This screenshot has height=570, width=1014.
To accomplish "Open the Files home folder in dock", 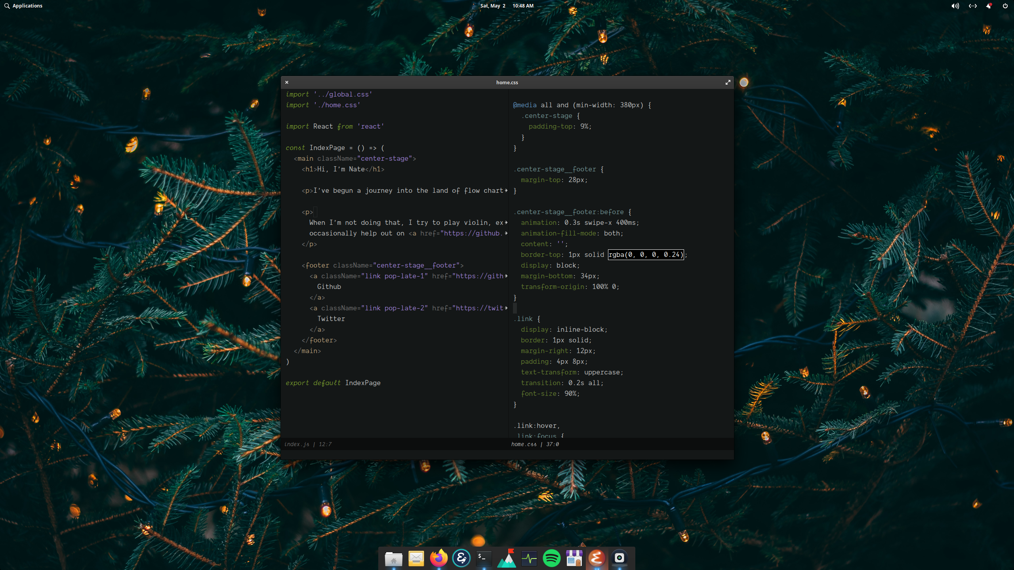I will 393,559.
